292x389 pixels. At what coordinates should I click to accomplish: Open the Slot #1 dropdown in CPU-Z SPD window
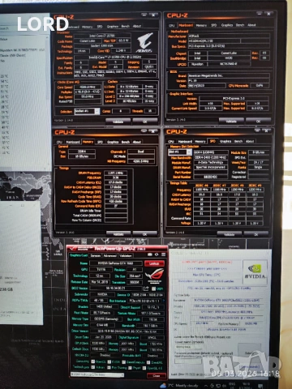click(x=179, y=152)
